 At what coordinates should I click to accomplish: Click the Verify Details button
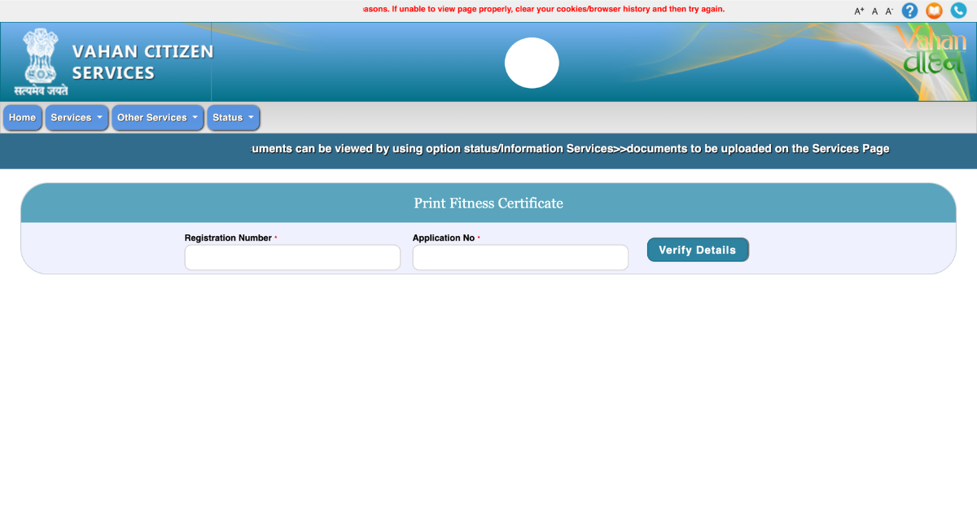[x=698, y=250]
